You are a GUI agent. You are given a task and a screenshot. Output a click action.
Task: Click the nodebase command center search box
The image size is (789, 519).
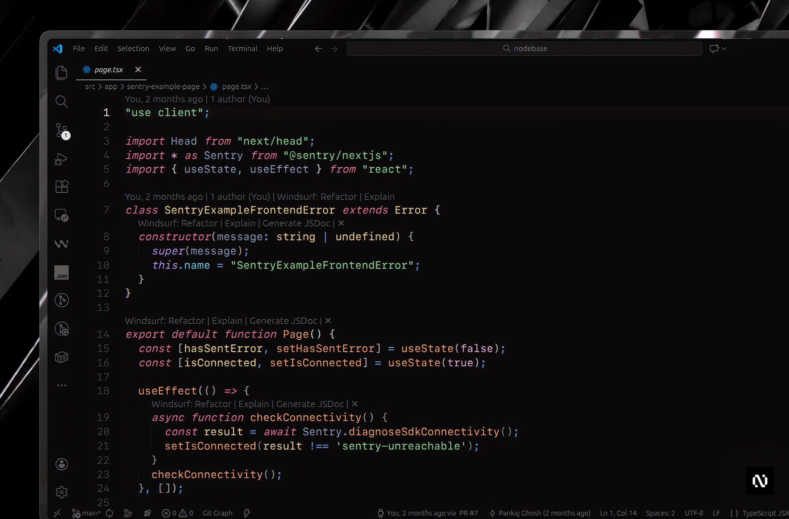pos(524,49)
